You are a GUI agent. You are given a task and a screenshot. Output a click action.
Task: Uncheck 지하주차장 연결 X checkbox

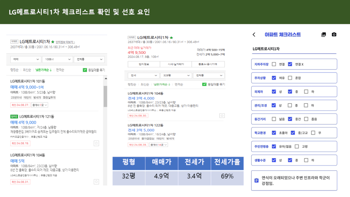(x=290, y=64)
